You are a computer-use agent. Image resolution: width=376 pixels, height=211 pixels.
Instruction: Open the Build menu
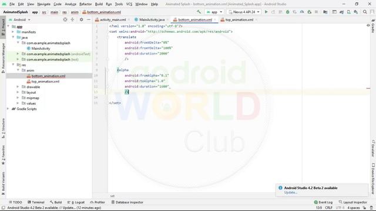pyautogui.click(x=99, y=4)
